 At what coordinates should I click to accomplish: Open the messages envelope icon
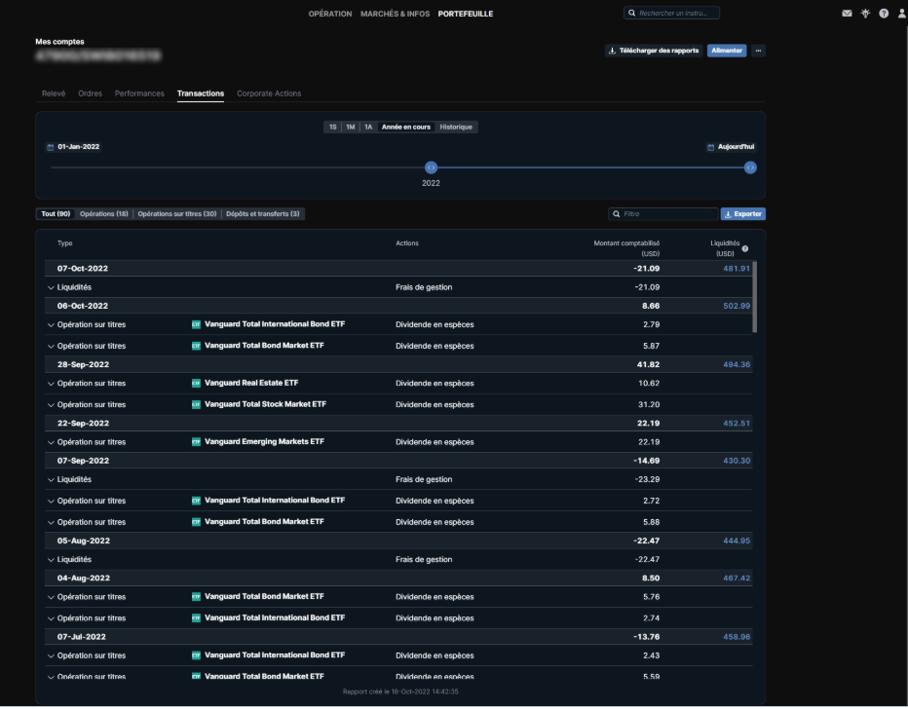[847, 14]
